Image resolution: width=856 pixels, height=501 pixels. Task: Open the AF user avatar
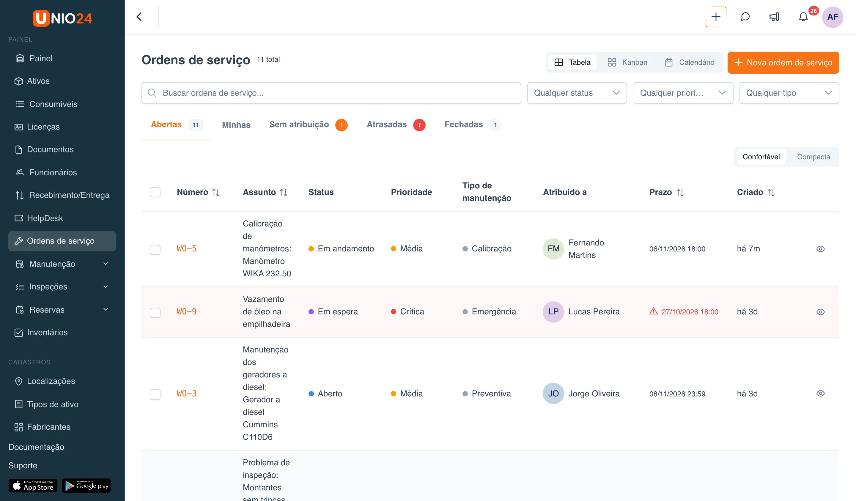click(832, 17)
